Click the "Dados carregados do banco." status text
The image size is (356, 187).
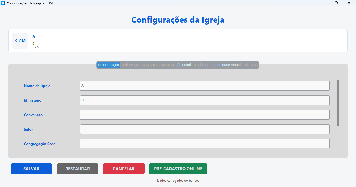pos(178,181)
